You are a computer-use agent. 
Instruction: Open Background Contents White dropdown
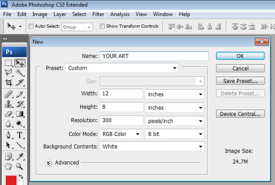pyautogui.click(x=152, y=146)
